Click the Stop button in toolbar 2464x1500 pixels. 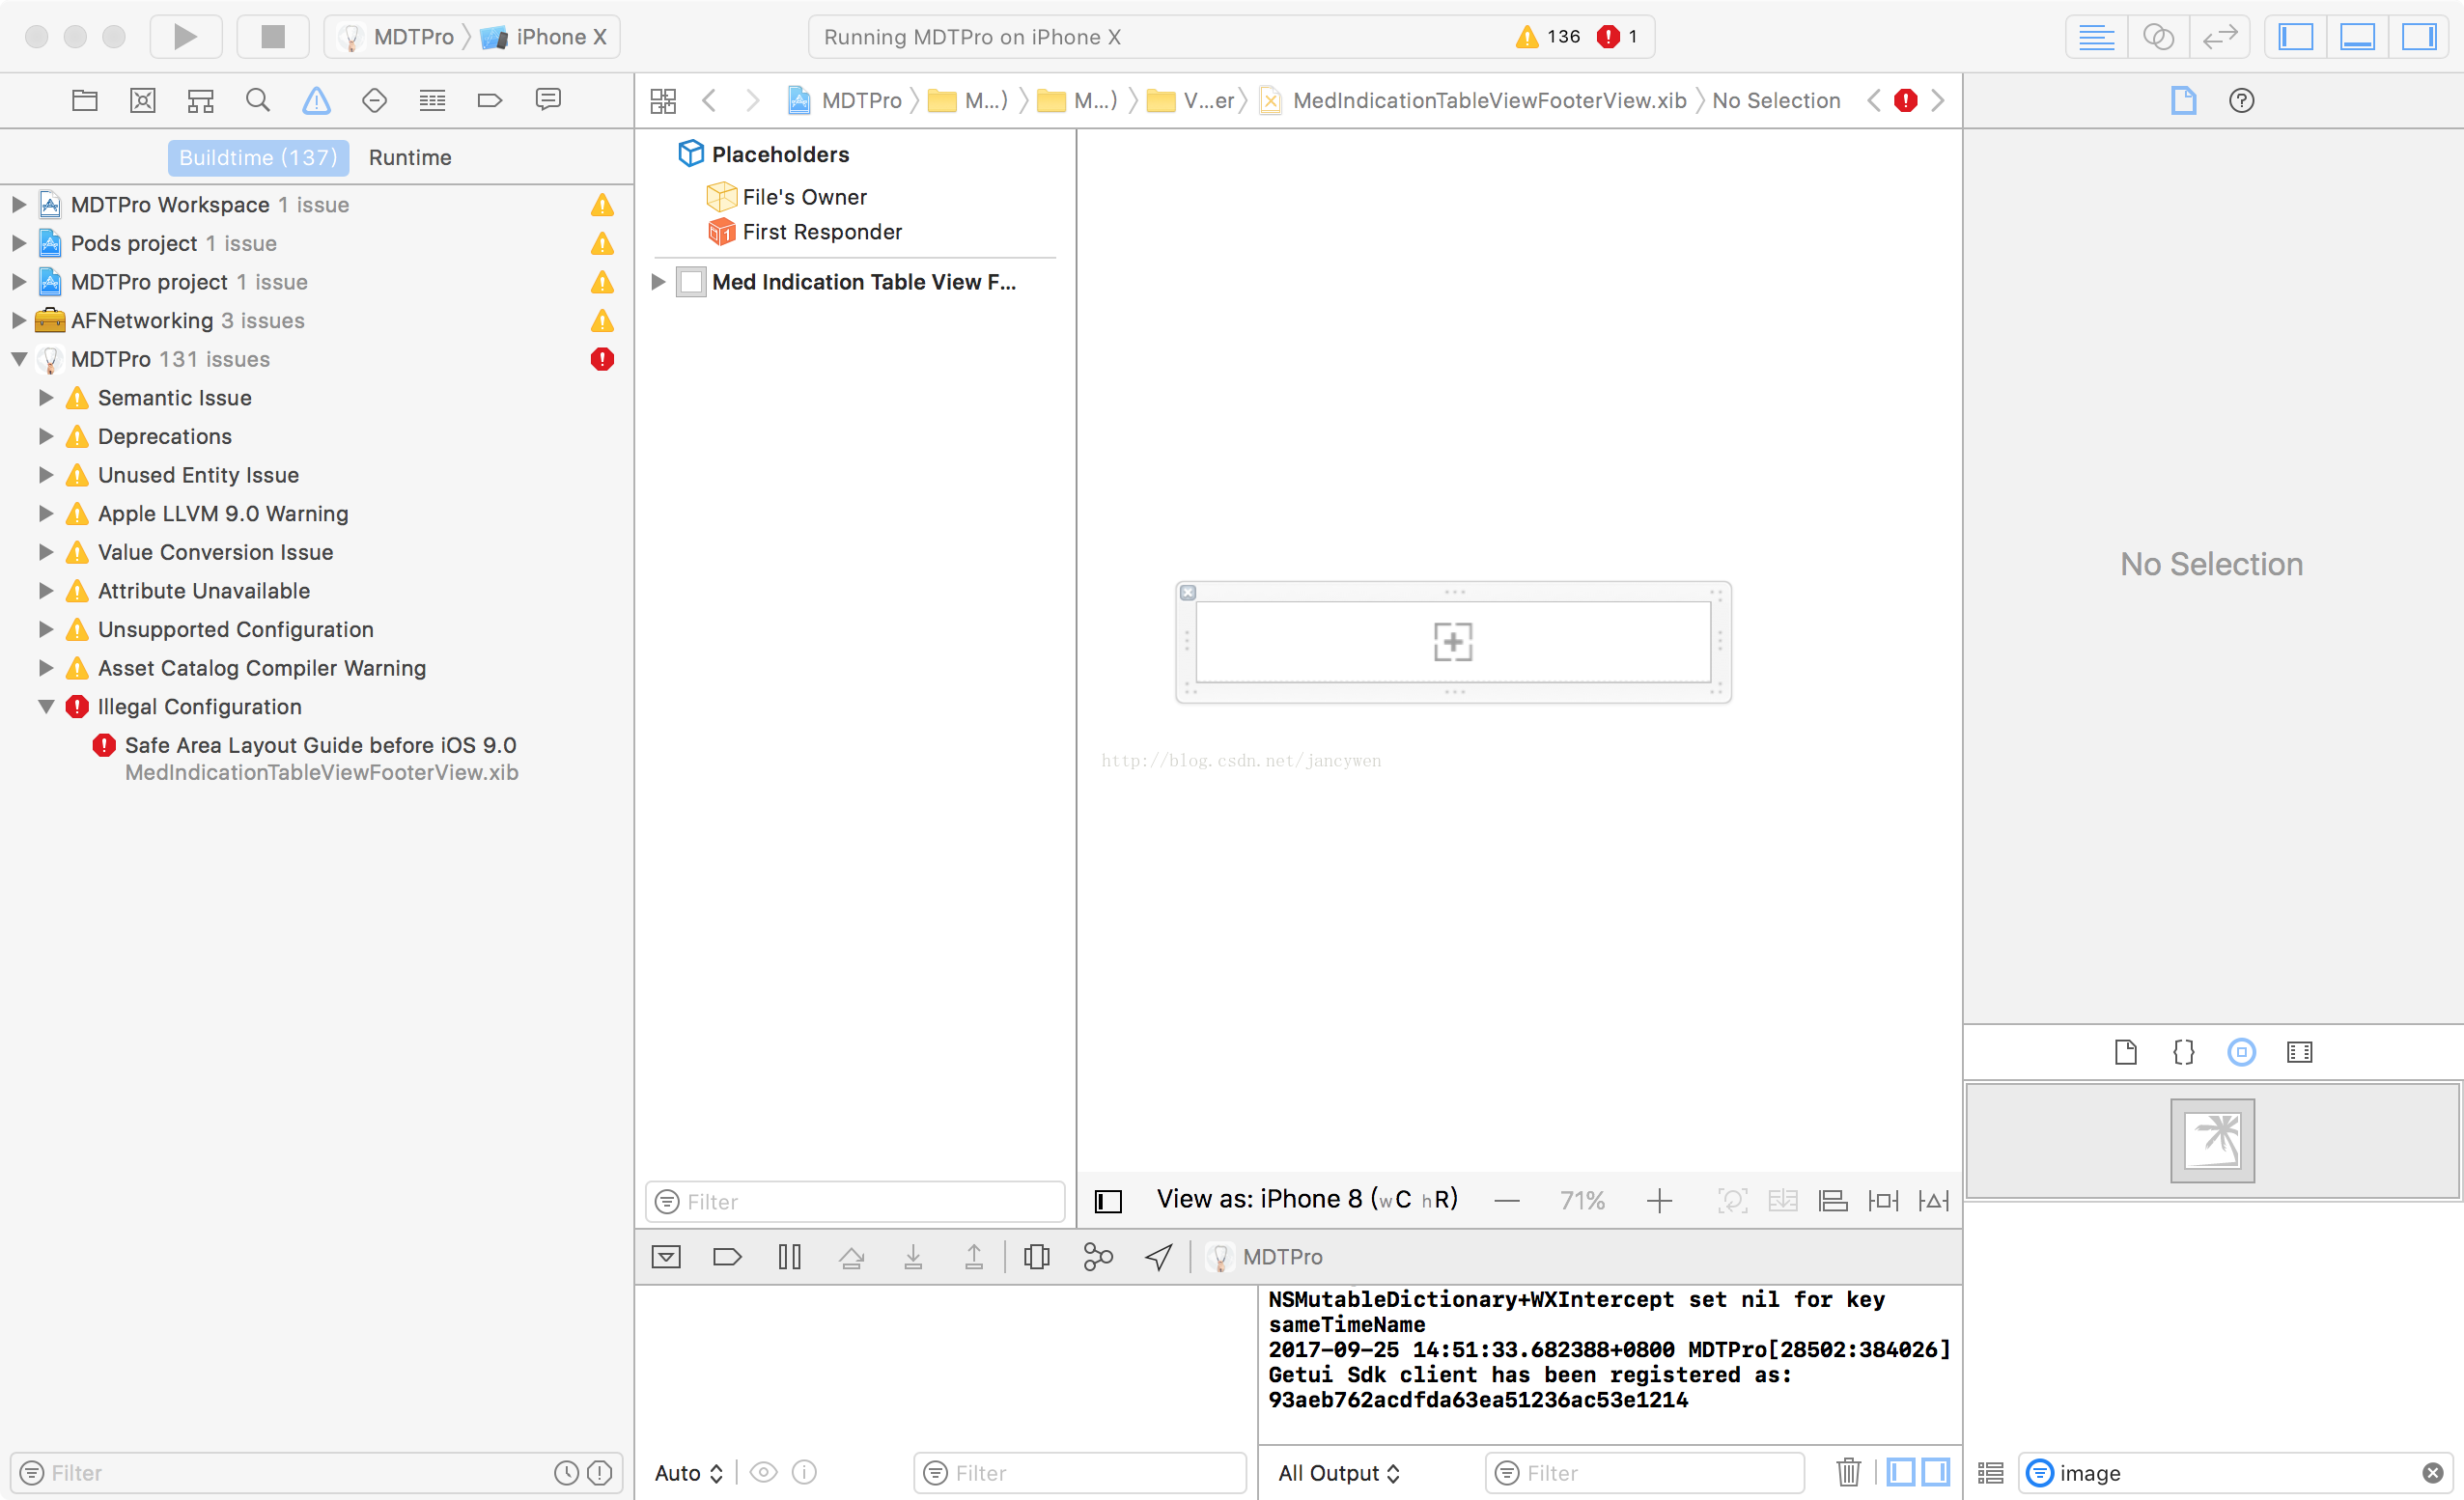tap(273, 37)
